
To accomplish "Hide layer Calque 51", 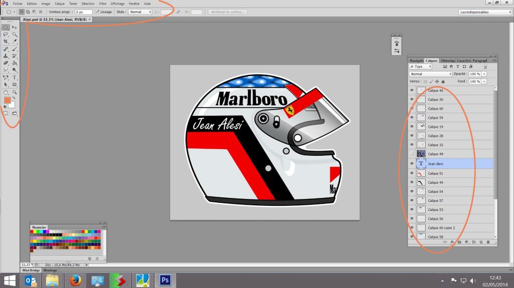I will (412, 173).
